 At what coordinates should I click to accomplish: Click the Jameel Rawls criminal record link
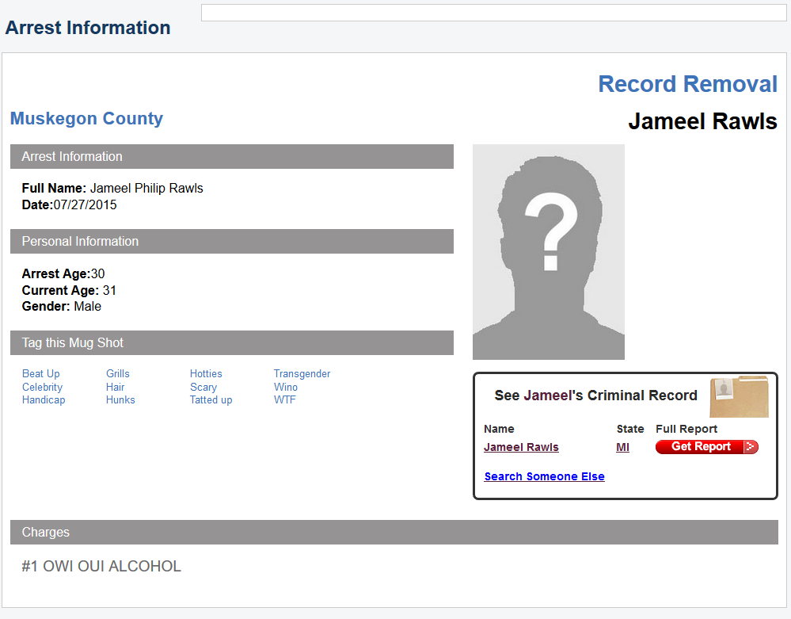[521, 447]
